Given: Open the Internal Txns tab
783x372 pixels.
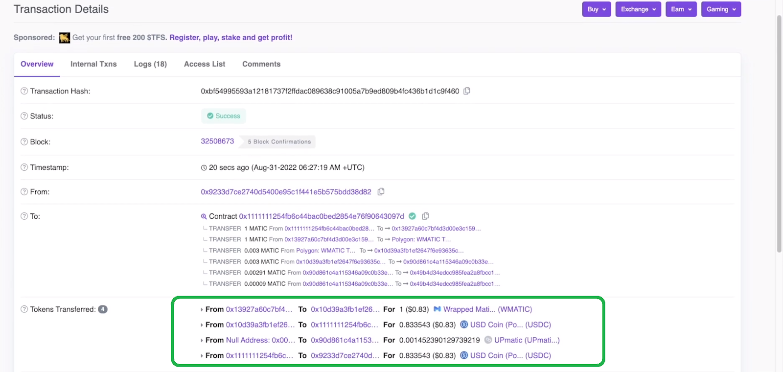Looking at the screenshot, I should (93, 64).
